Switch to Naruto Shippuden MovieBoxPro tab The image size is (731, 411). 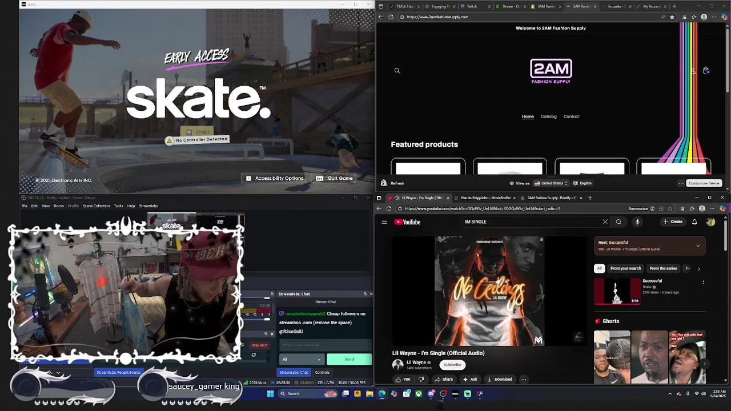(485, 198)
